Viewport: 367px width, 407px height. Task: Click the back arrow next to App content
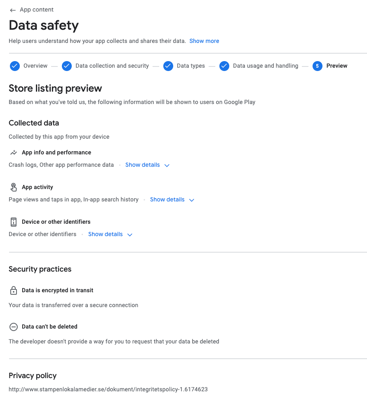click(x=12, y=10)
